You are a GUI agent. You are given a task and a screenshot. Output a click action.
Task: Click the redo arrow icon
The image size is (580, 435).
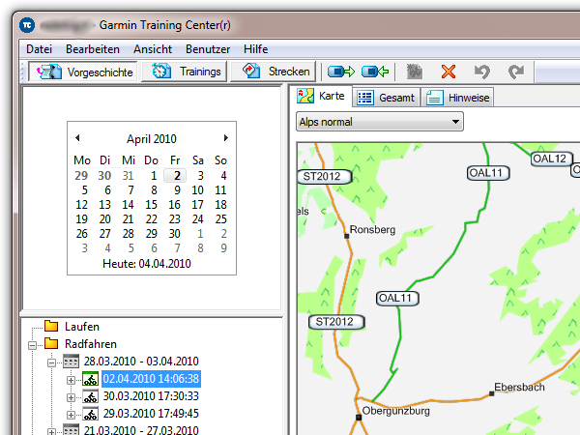(x=516, y=72)
